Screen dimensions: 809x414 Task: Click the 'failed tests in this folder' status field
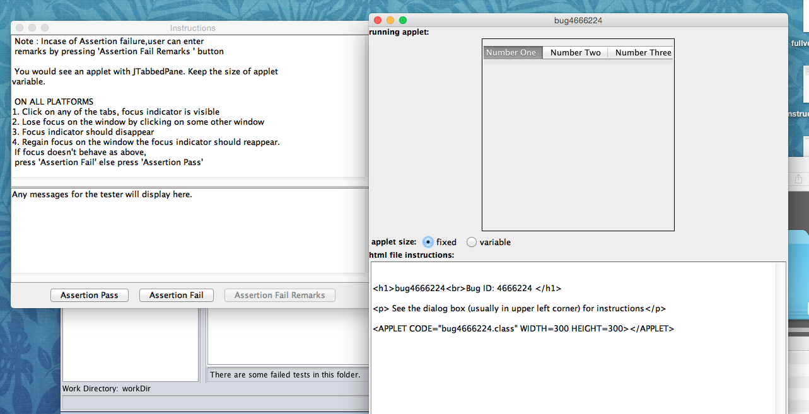click(288, 374)
